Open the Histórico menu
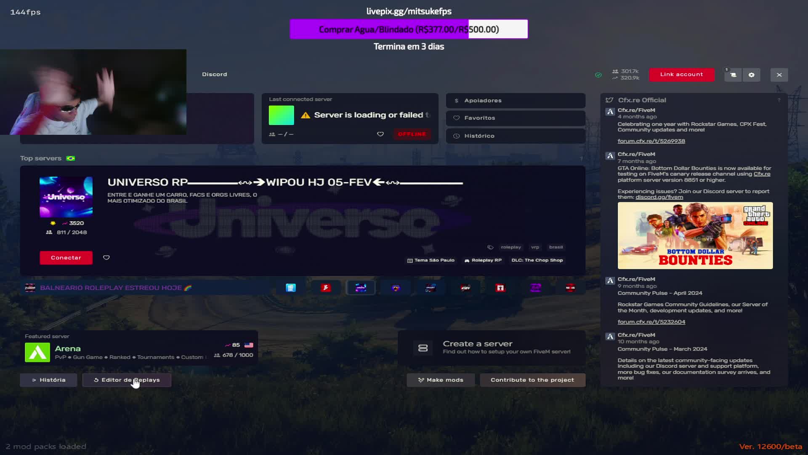This screenshot has width=808, height=455. [516, 136]
